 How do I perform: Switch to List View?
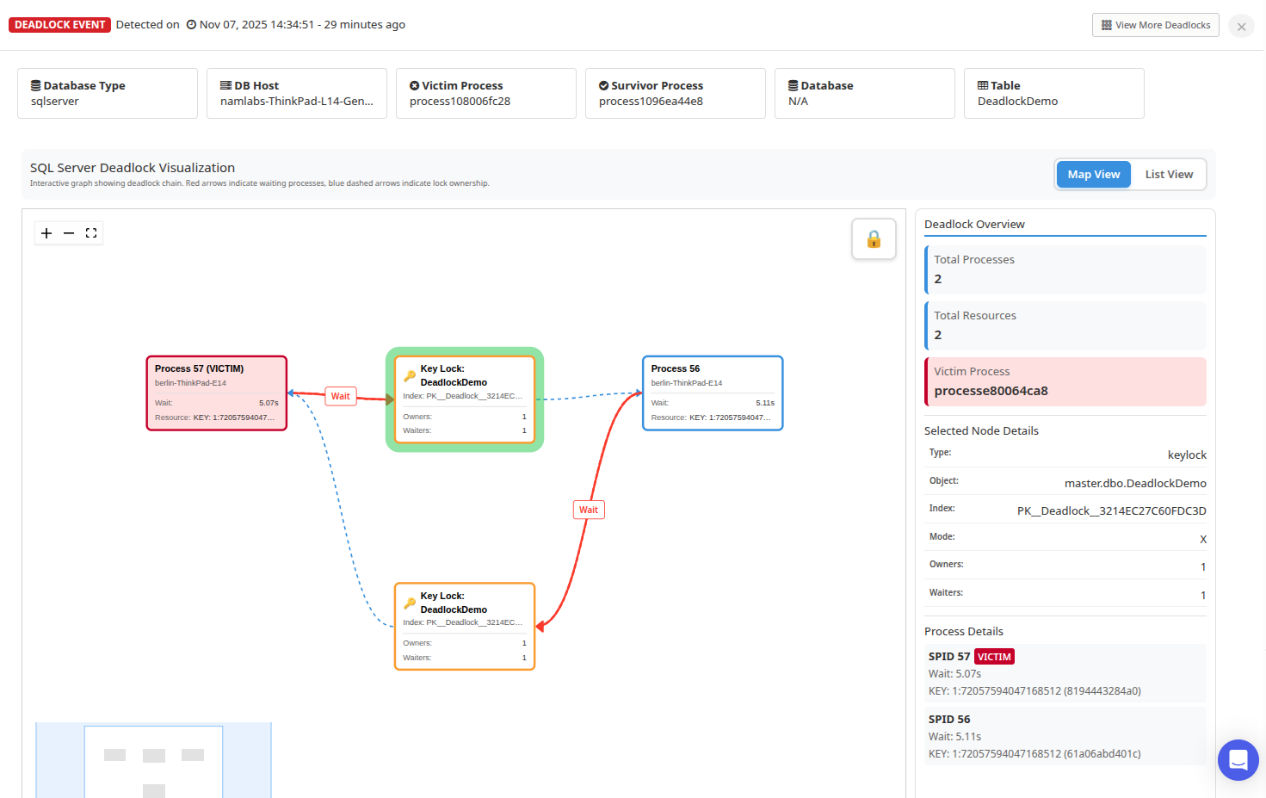coord(1168,174)
